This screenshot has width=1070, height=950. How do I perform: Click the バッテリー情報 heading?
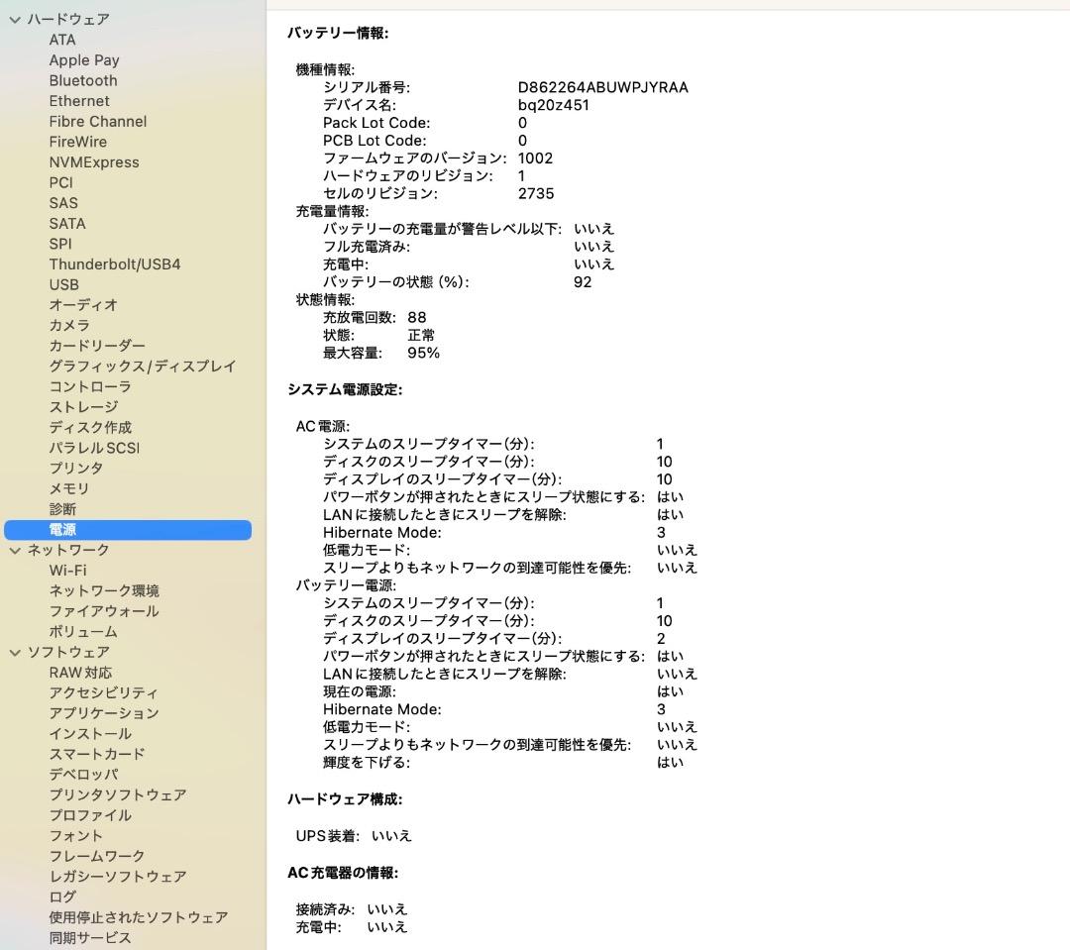click(x=342, y=32)
